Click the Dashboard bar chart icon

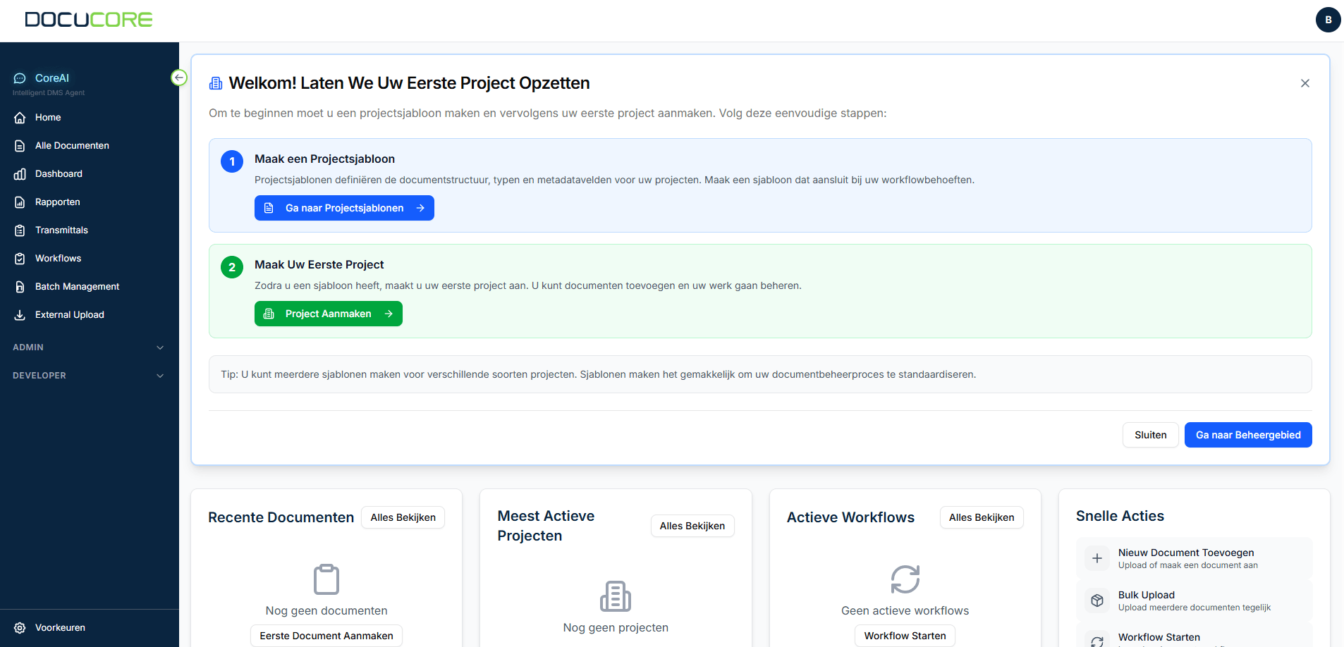pos(20,174)
